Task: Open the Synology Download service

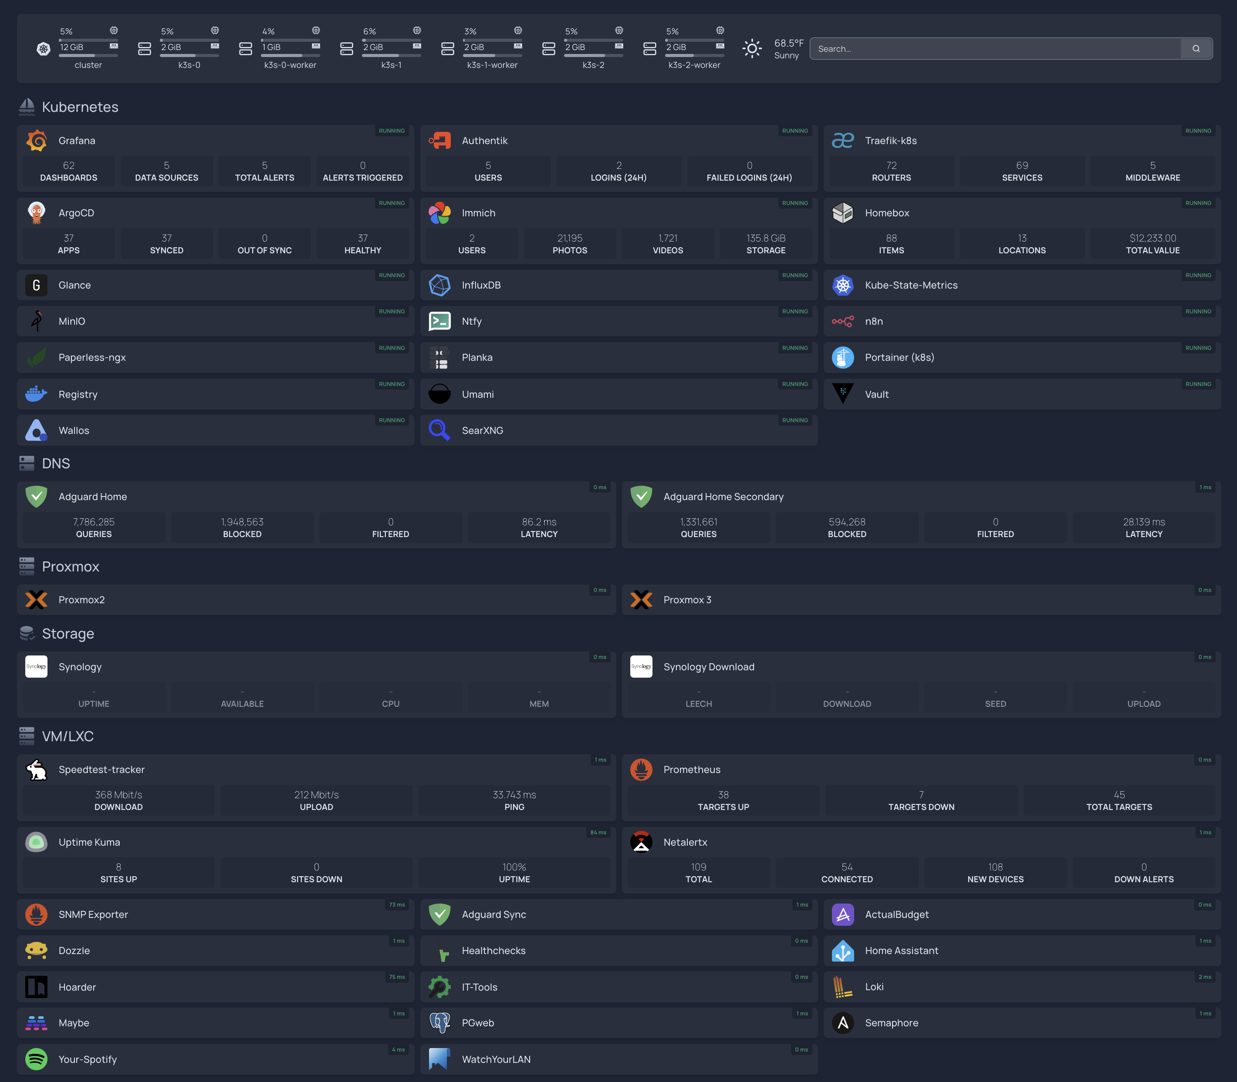Action: [x=708, y=667]
